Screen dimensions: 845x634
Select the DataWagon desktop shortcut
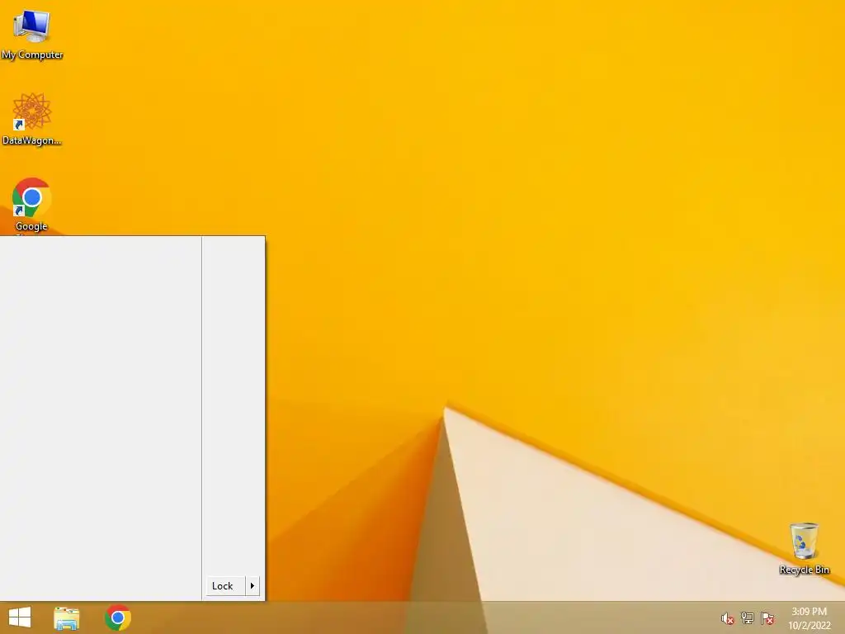[x=32, y=119]
